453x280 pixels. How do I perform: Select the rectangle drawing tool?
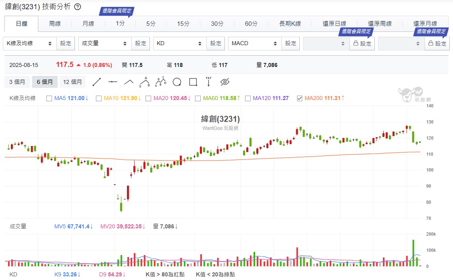193,82
